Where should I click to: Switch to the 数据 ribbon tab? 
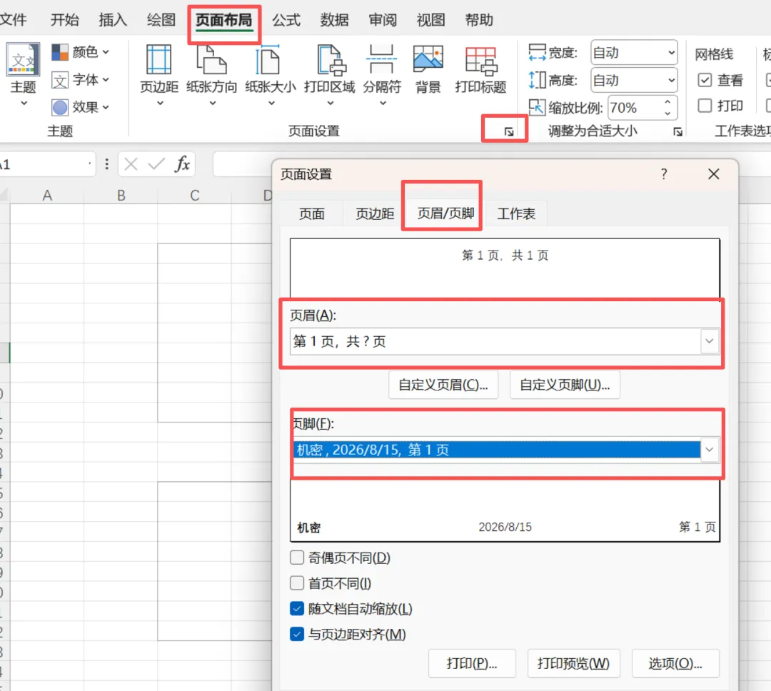click(x=334, y=20)
